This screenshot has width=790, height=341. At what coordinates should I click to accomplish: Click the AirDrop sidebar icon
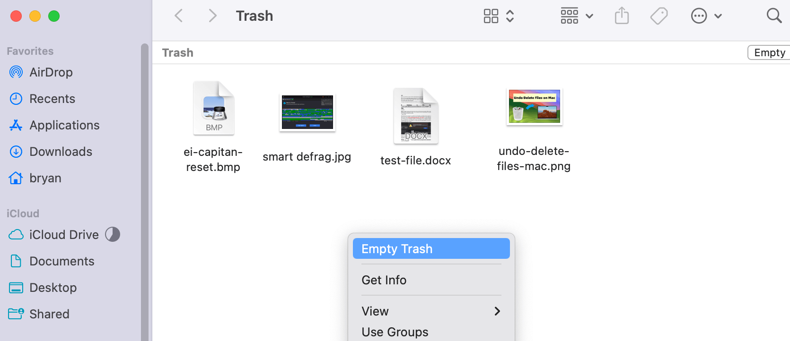[x=16, y=72]
